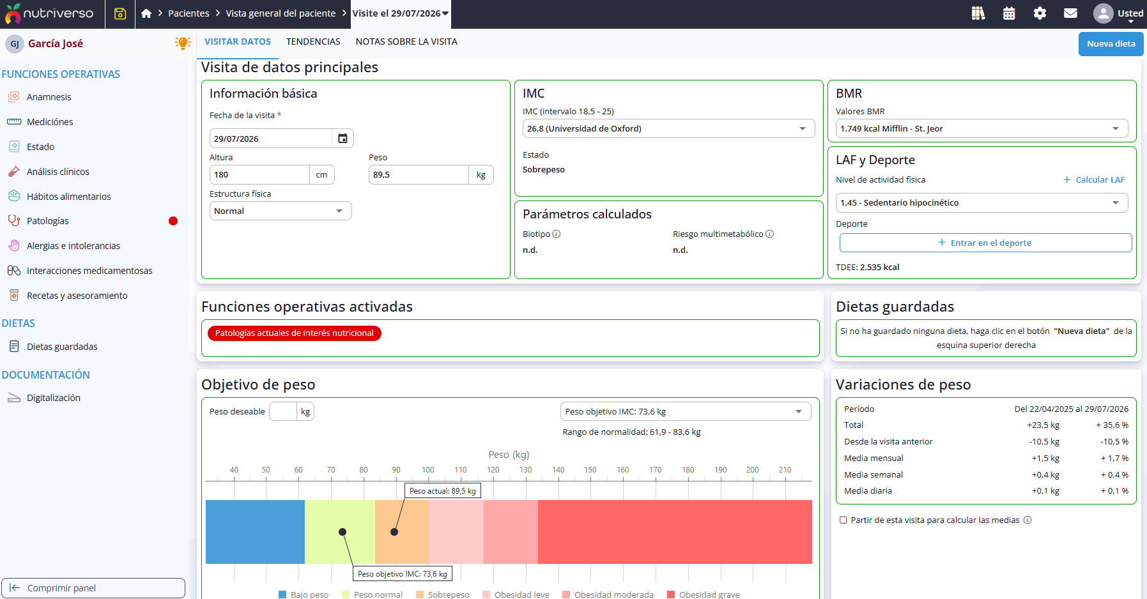Click the info icon beside 'Partir de esta visita'
Image resolution: width=1147 pixels, height=599 pixels.
click(x=1028, y=520)
